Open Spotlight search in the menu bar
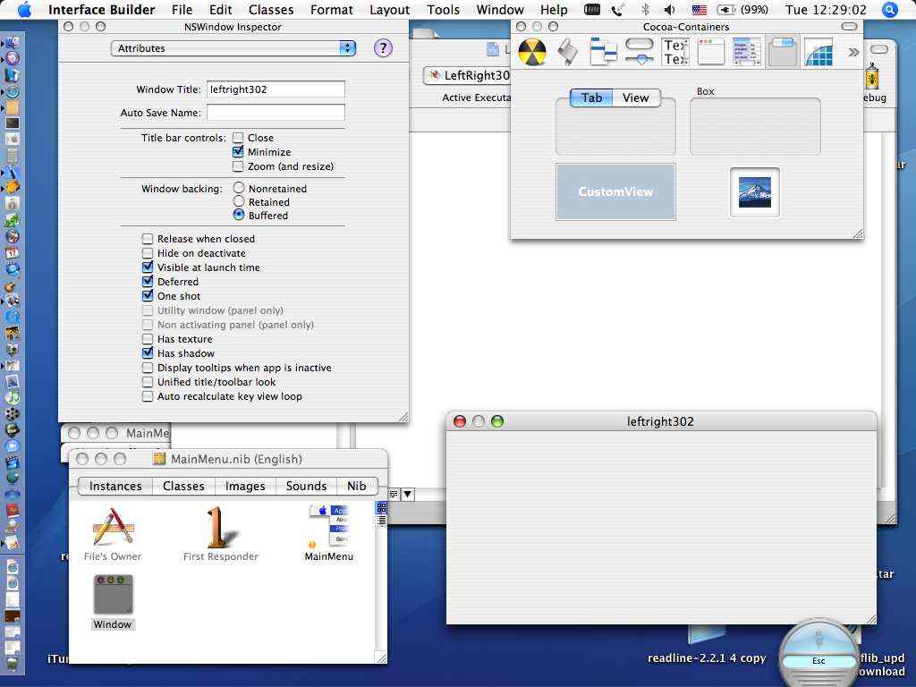The width and height of the screenshot is (916, 687). pos(890,10)
